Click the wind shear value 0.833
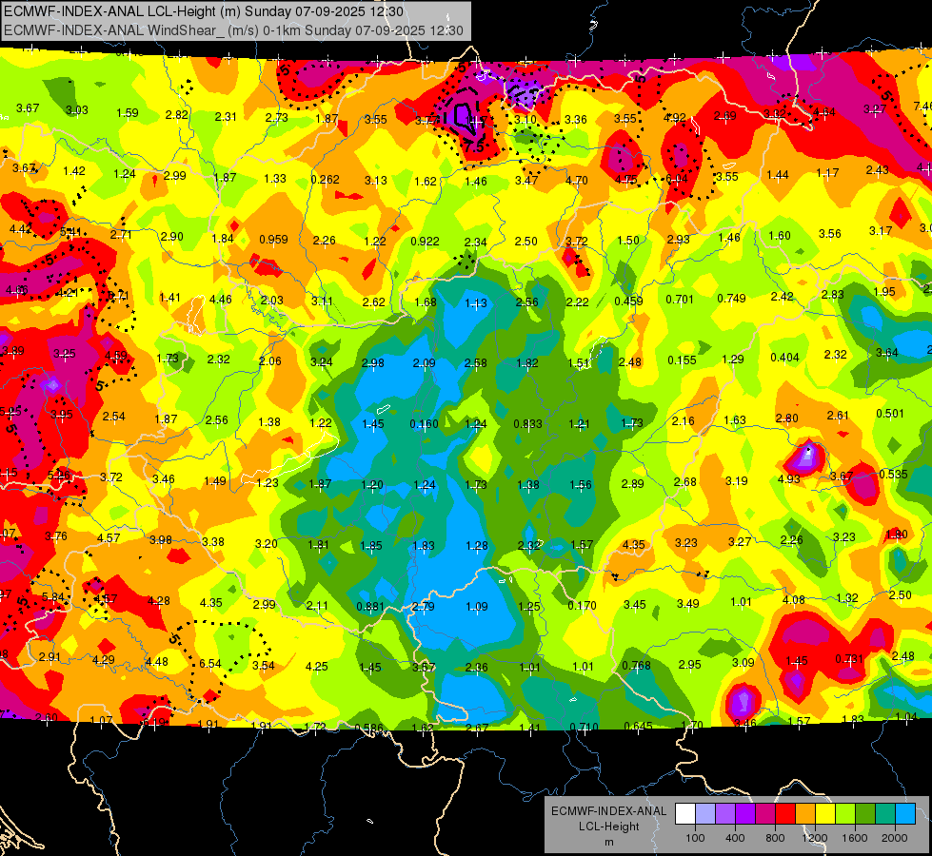 [x=527, y=424]
